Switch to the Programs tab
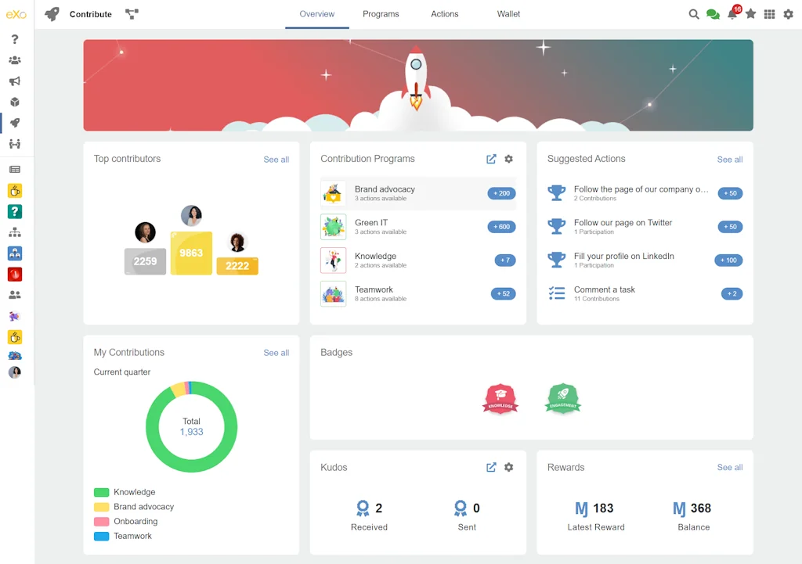Viewport: 802px width, 564px height. coord(381,14)
